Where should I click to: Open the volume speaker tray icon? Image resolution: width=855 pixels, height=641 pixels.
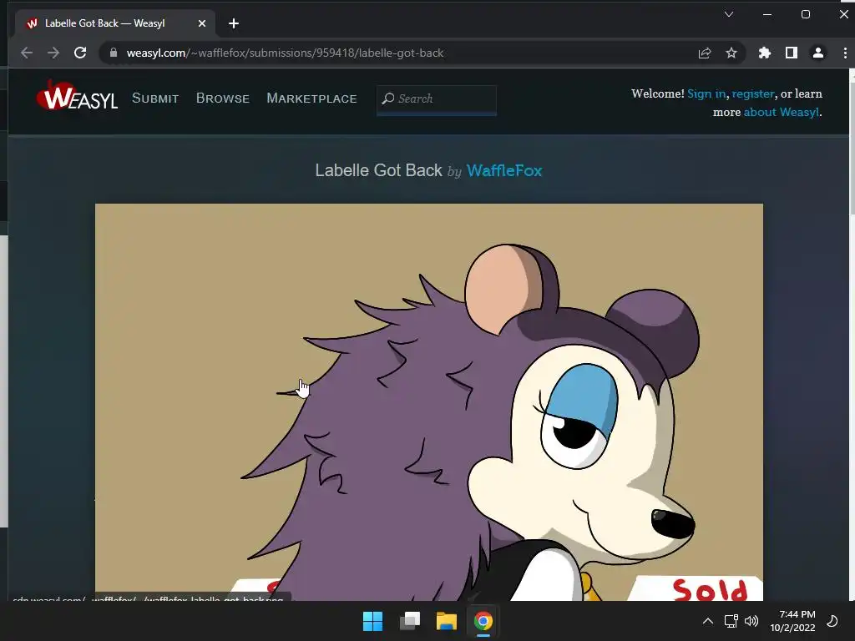751,621
